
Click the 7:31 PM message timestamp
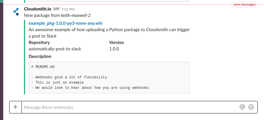click(68, 9)
